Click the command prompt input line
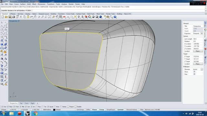Image resolution: width=207 pixels, height=116 pixels. pyautogui.click(x=103, y=11)
